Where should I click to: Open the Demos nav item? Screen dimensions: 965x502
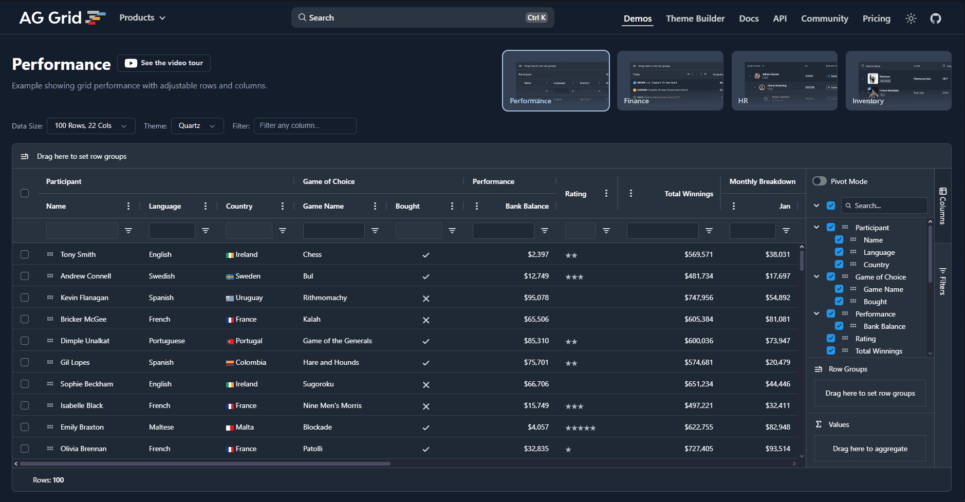[x=638, y=18]
